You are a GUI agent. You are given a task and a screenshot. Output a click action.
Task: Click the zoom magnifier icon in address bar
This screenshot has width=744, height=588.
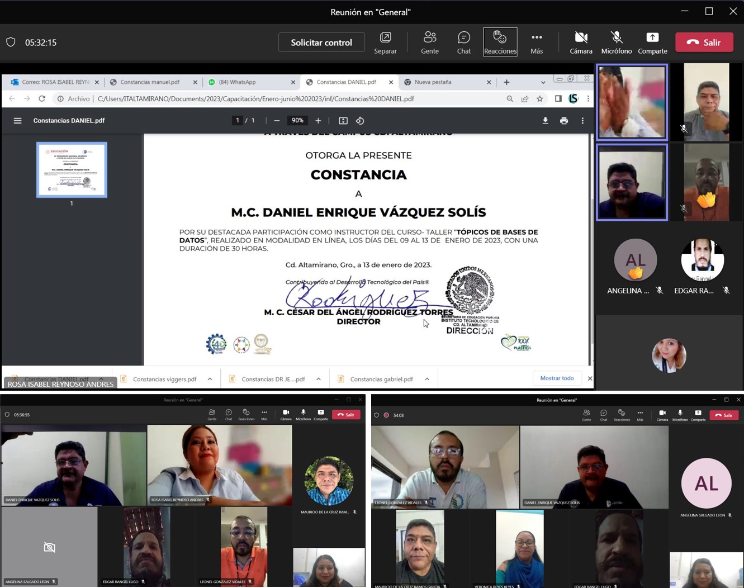(x=510, y=99)
